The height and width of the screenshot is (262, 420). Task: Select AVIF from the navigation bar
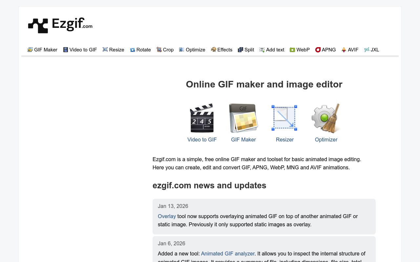(x=350, y=50)
